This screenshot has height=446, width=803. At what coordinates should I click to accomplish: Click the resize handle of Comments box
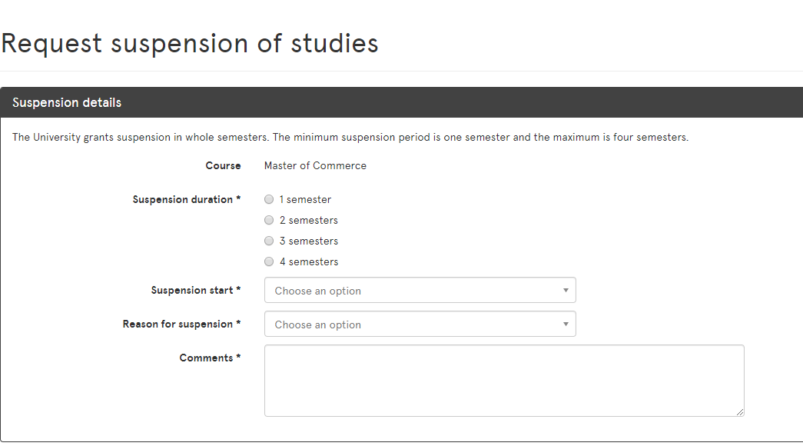pyautogui.click(x=740, y=412)
